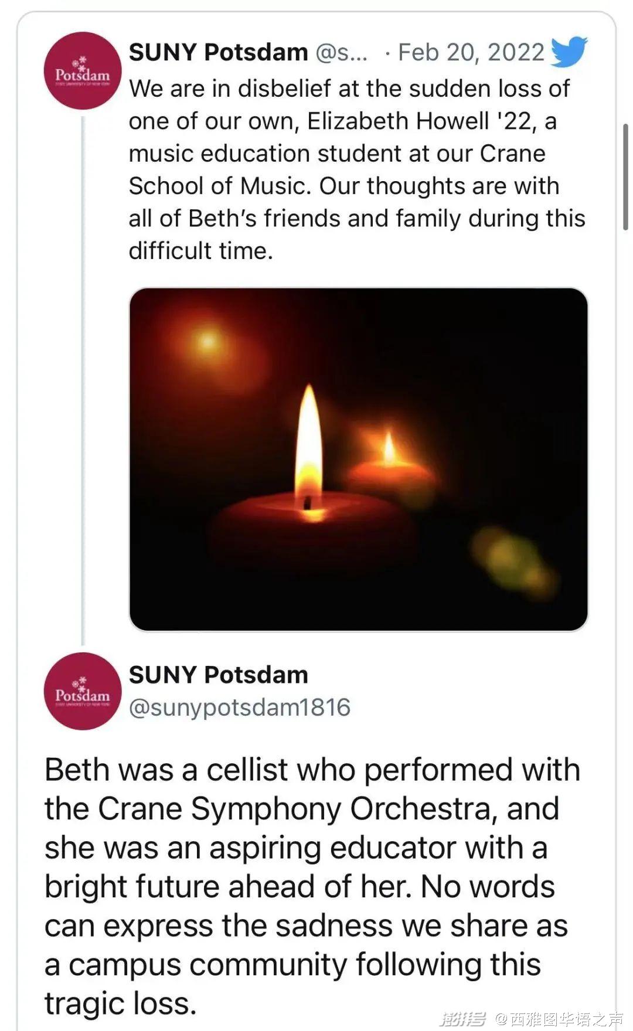The width and height of the screenshot is (633, 1031).
Task: Click the words "tragic loss." in the reply
Action: coord(120,1003)
